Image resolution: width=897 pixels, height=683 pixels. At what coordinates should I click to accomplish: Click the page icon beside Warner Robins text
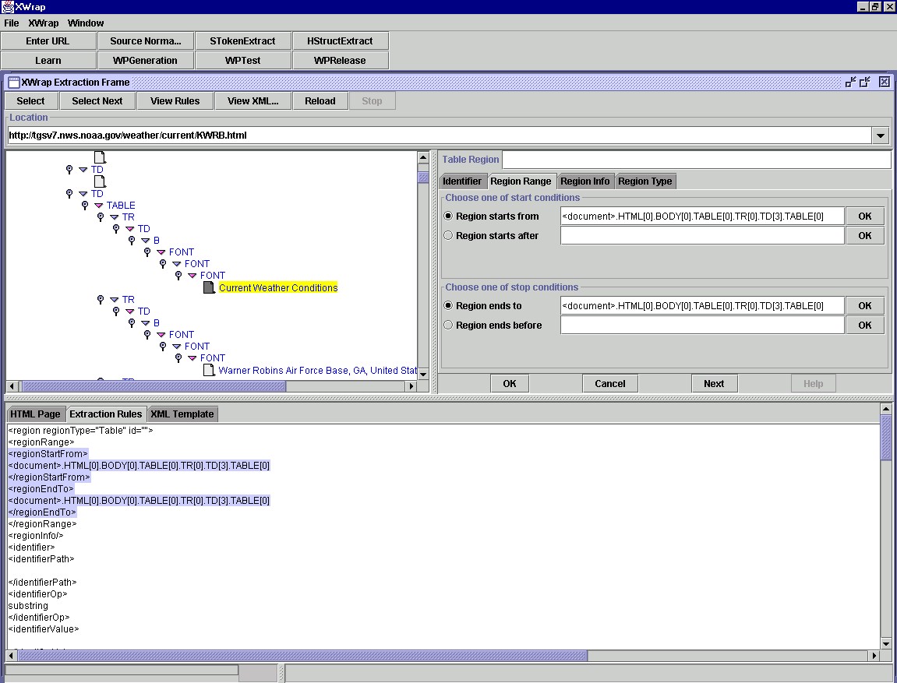coord(209,371)
